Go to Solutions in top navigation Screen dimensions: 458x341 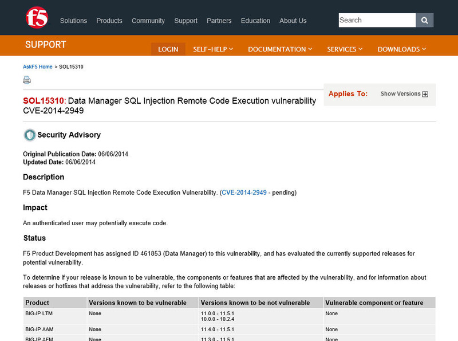coord(73,21)
